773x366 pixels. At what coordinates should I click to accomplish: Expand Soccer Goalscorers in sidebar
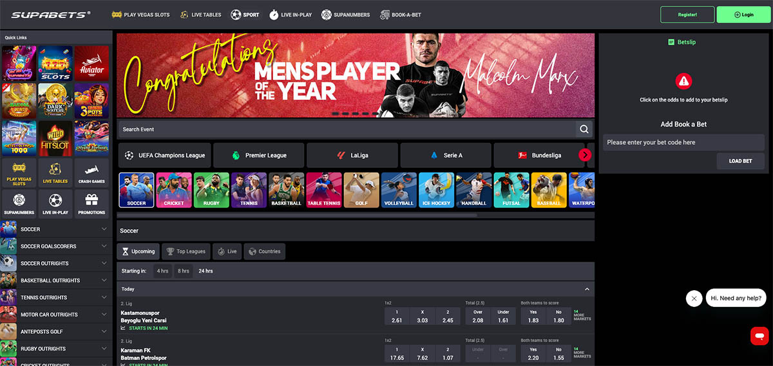click(x=56, y=246)
